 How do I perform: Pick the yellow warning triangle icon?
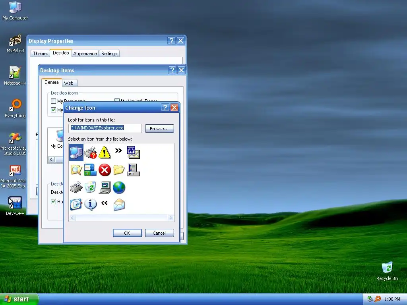click(x=105, y=152)
